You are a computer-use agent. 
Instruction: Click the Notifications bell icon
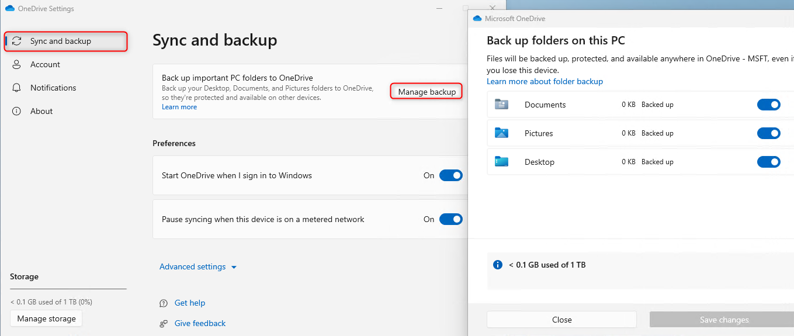17,88
